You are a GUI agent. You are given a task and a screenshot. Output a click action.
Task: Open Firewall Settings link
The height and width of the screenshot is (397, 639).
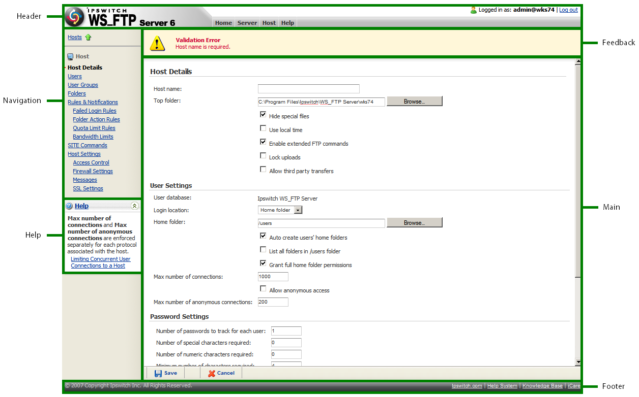93,171
